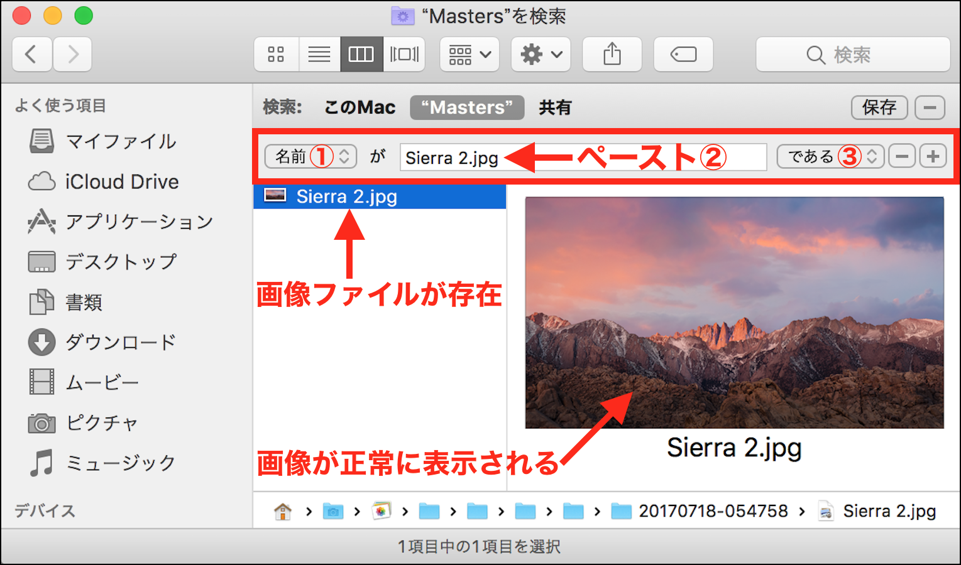961x565 pixels.
Task: Select the Cover Flow view icon
Action: 404,55
